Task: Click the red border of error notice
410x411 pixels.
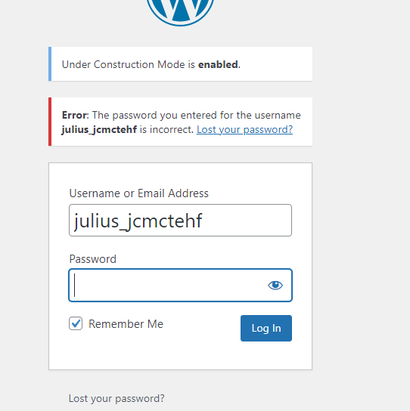Action: coord(50,122)
